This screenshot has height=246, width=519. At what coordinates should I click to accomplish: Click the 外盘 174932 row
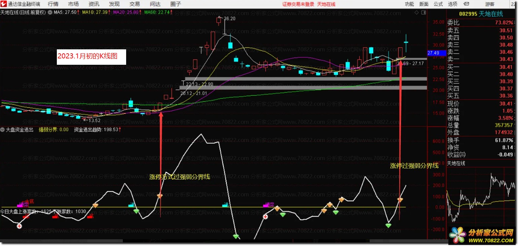click(x=481, y=133)
